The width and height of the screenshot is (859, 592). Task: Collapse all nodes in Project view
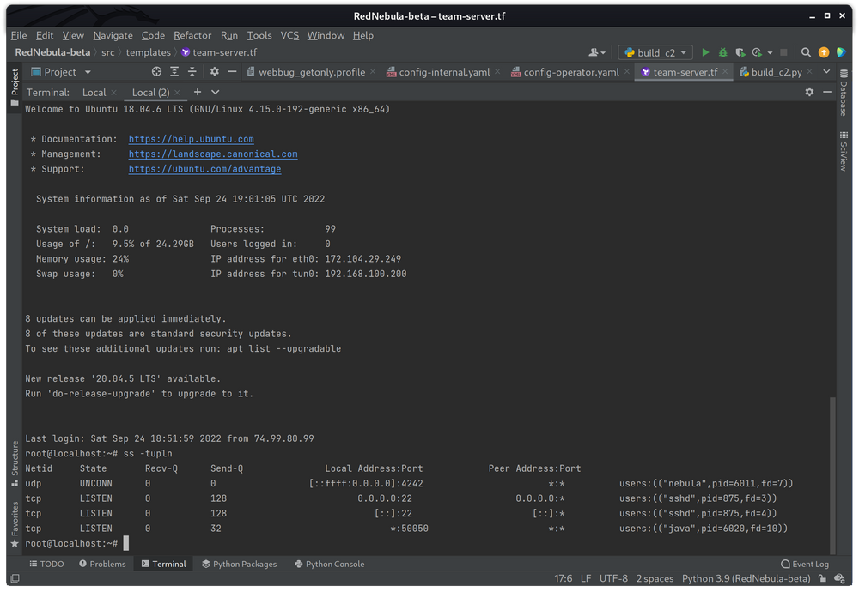tap(192, 71)
